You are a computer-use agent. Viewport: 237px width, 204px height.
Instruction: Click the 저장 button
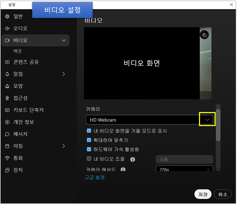tap(203, 194)
